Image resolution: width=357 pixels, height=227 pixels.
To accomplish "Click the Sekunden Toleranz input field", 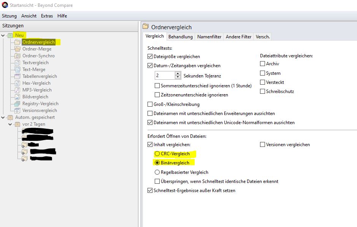I will click(165, 76).
